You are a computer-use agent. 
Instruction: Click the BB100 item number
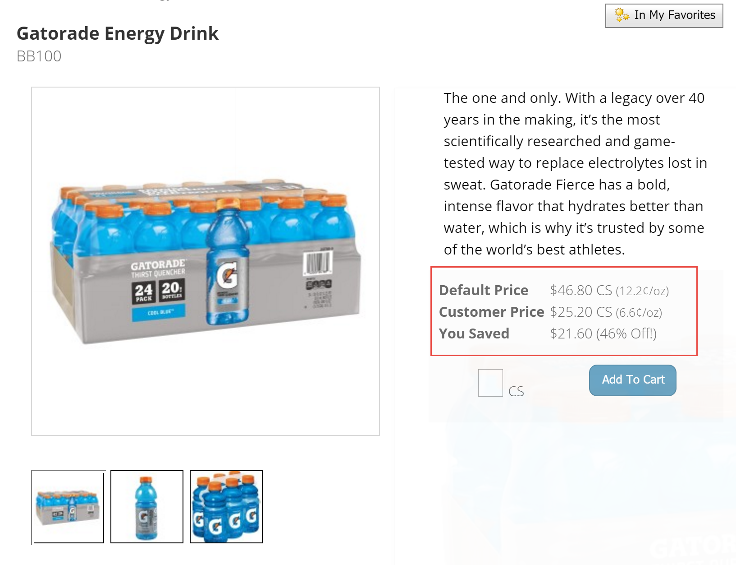(39, 56)
